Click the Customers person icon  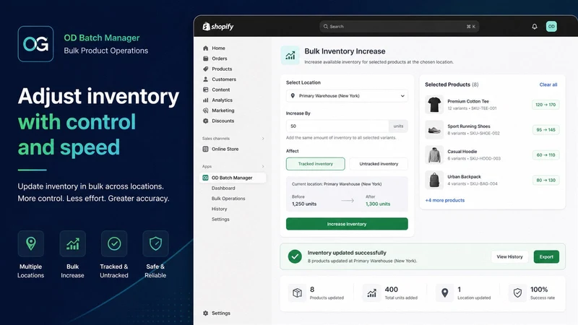[x=206, y=79]
